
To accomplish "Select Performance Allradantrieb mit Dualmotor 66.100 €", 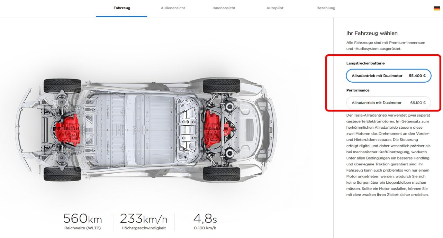I will [389, 103].
